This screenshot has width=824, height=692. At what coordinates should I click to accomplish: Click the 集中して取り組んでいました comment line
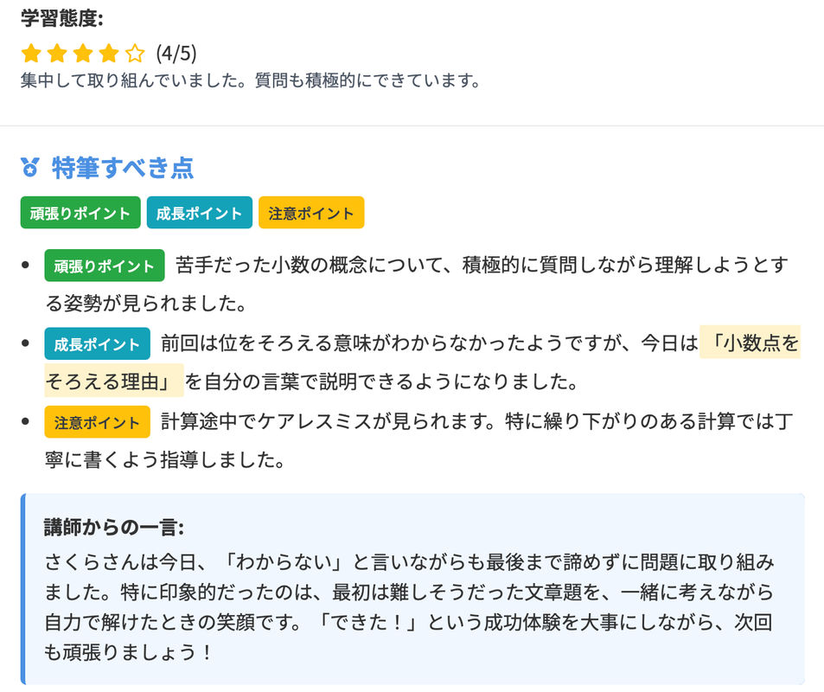(251, 80)
